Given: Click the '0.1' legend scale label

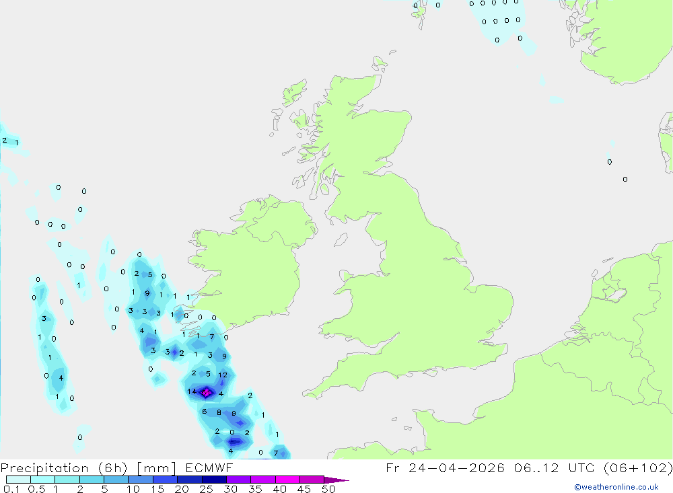Looking at the screenshot, I should click(11, 489).
